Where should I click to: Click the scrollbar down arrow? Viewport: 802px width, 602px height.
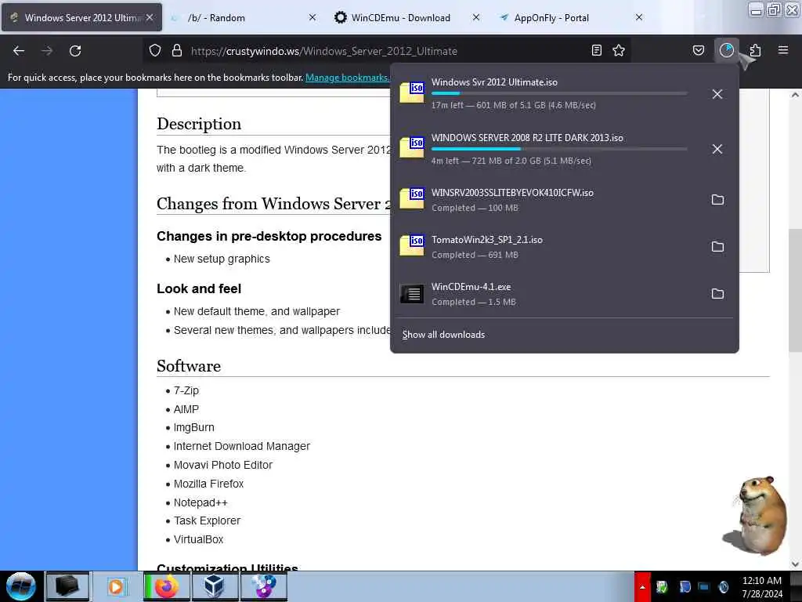(795, 564)
